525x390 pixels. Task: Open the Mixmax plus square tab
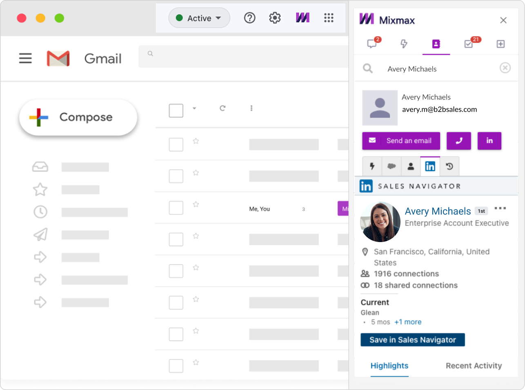pyautogui.click(x=501, y=44)
